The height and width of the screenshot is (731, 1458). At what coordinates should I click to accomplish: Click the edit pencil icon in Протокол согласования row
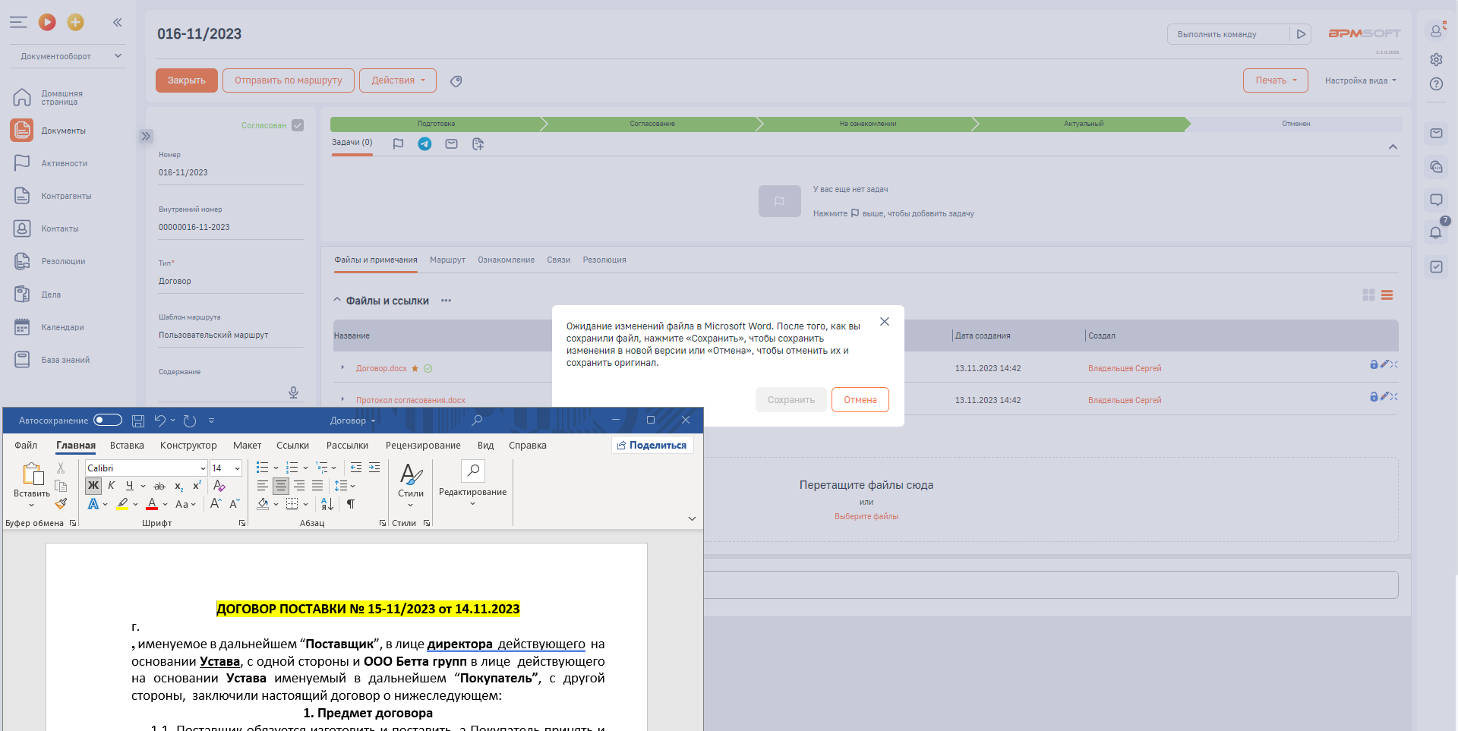pyautogui.click(x=1384, y=396)
